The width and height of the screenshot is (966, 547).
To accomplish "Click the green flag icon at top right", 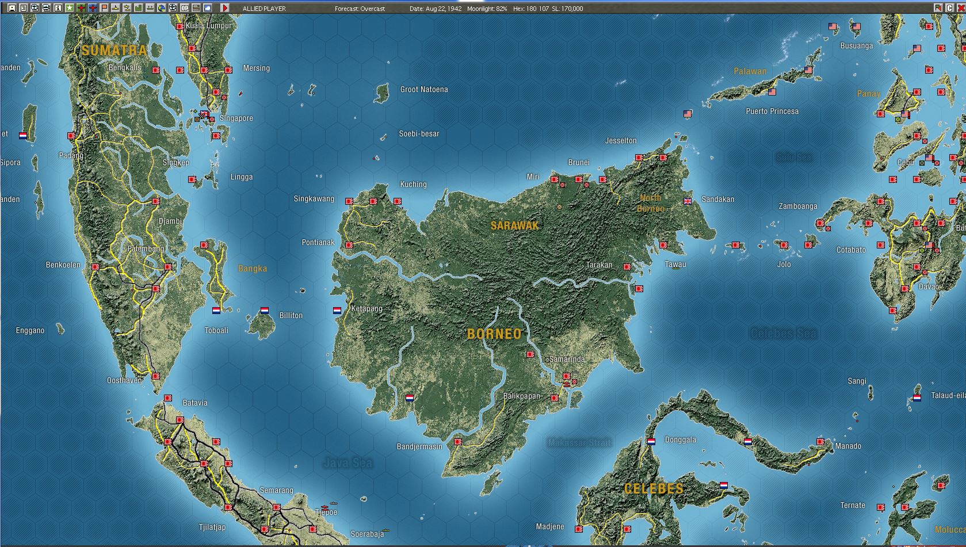I will point(938,8).
